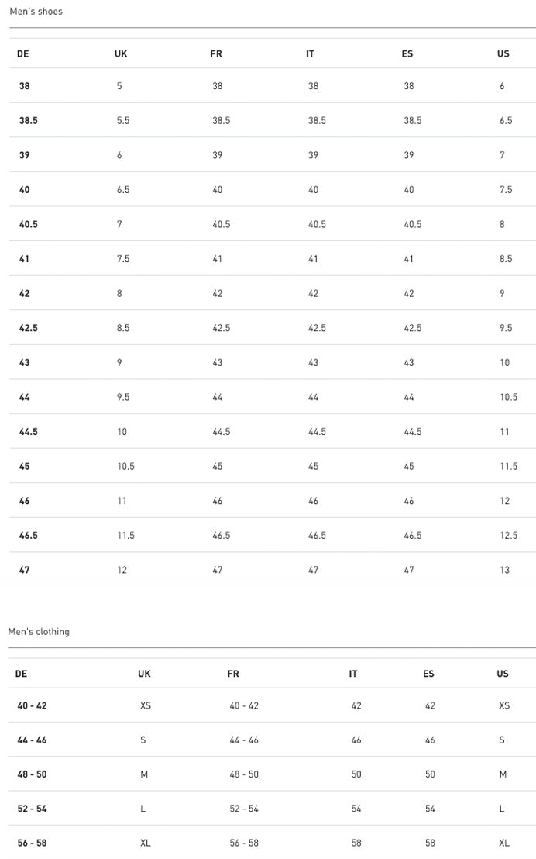Click FR clothing size 48 - 50 cell
Viewport: 536px width, 859px height.
click(244, 774)
